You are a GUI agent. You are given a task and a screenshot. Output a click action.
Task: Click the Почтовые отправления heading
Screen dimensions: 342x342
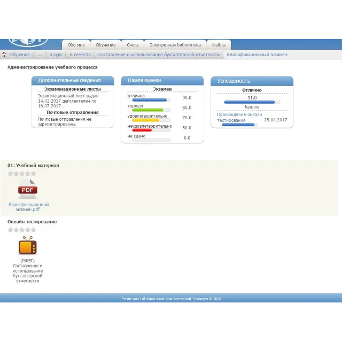click(x=73, y=112)
